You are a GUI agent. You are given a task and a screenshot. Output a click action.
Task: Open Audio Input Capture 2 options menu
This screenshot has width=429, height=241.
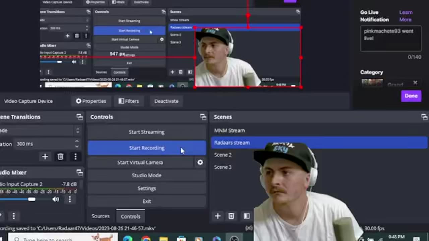[70, 199]
